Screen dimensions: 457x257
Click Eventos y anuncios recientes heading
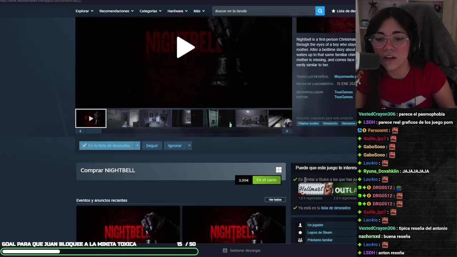[x=102, y=200]
